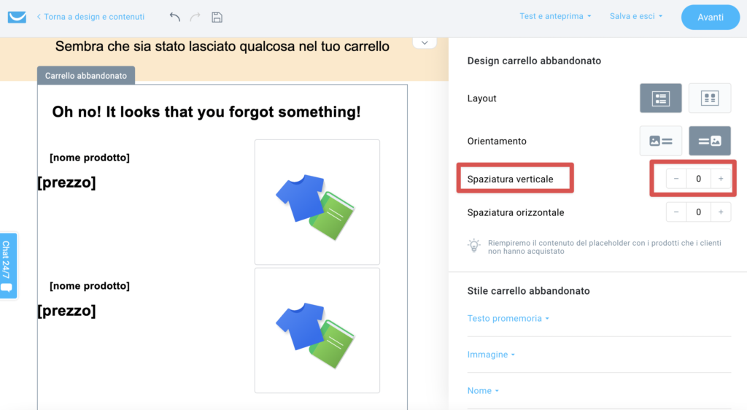747x410 pixels.
Task: Set orientation to image on left
Action: tap(660, 141)
